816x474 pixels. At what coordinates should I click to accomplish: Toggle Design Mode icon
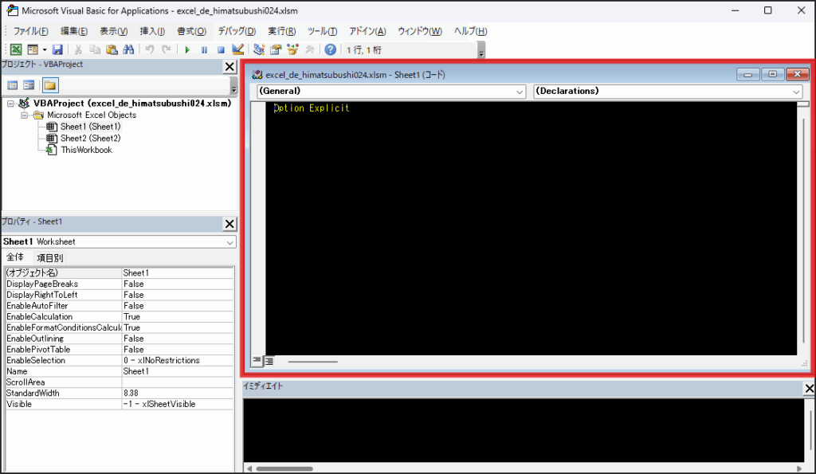pyautogui.click(x=237, y=49)
